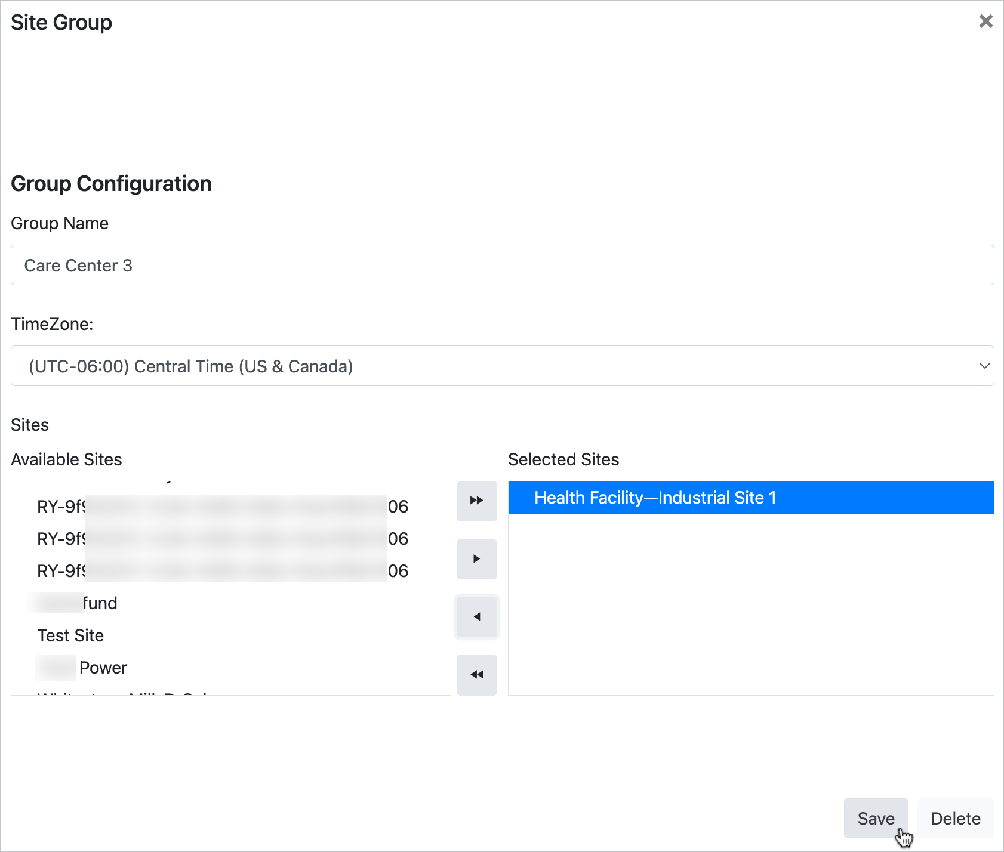The width and height of the screenshot is (1004, 852).
Task: Select the first RY-9f site entry
Action: tap(222, 507)
